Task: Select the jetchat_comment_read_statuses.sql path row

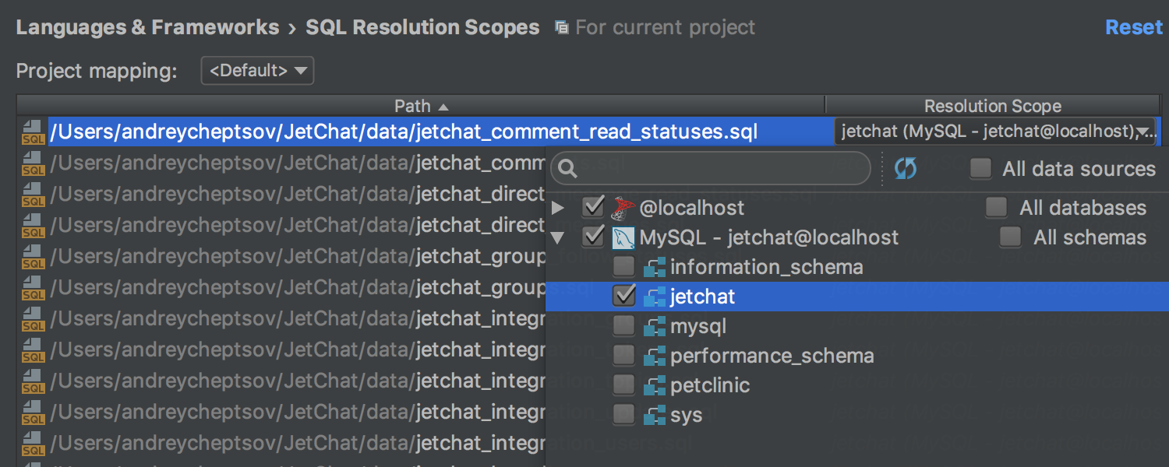Action: pyautogui.click(x=440, y=132)
